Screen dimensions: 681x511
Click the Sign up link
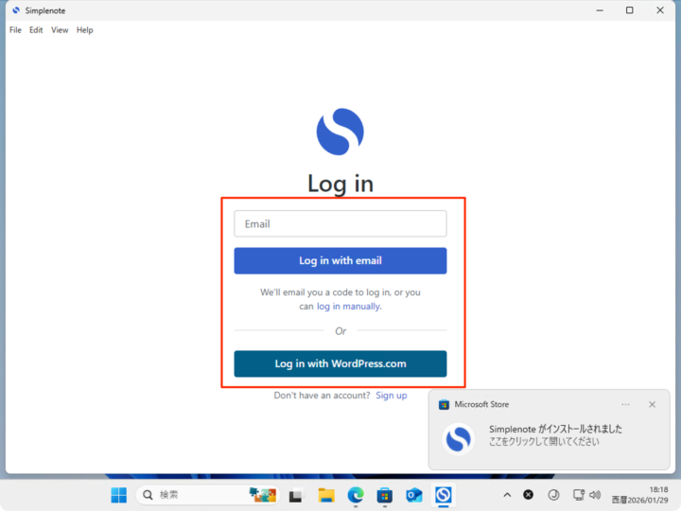391,396
